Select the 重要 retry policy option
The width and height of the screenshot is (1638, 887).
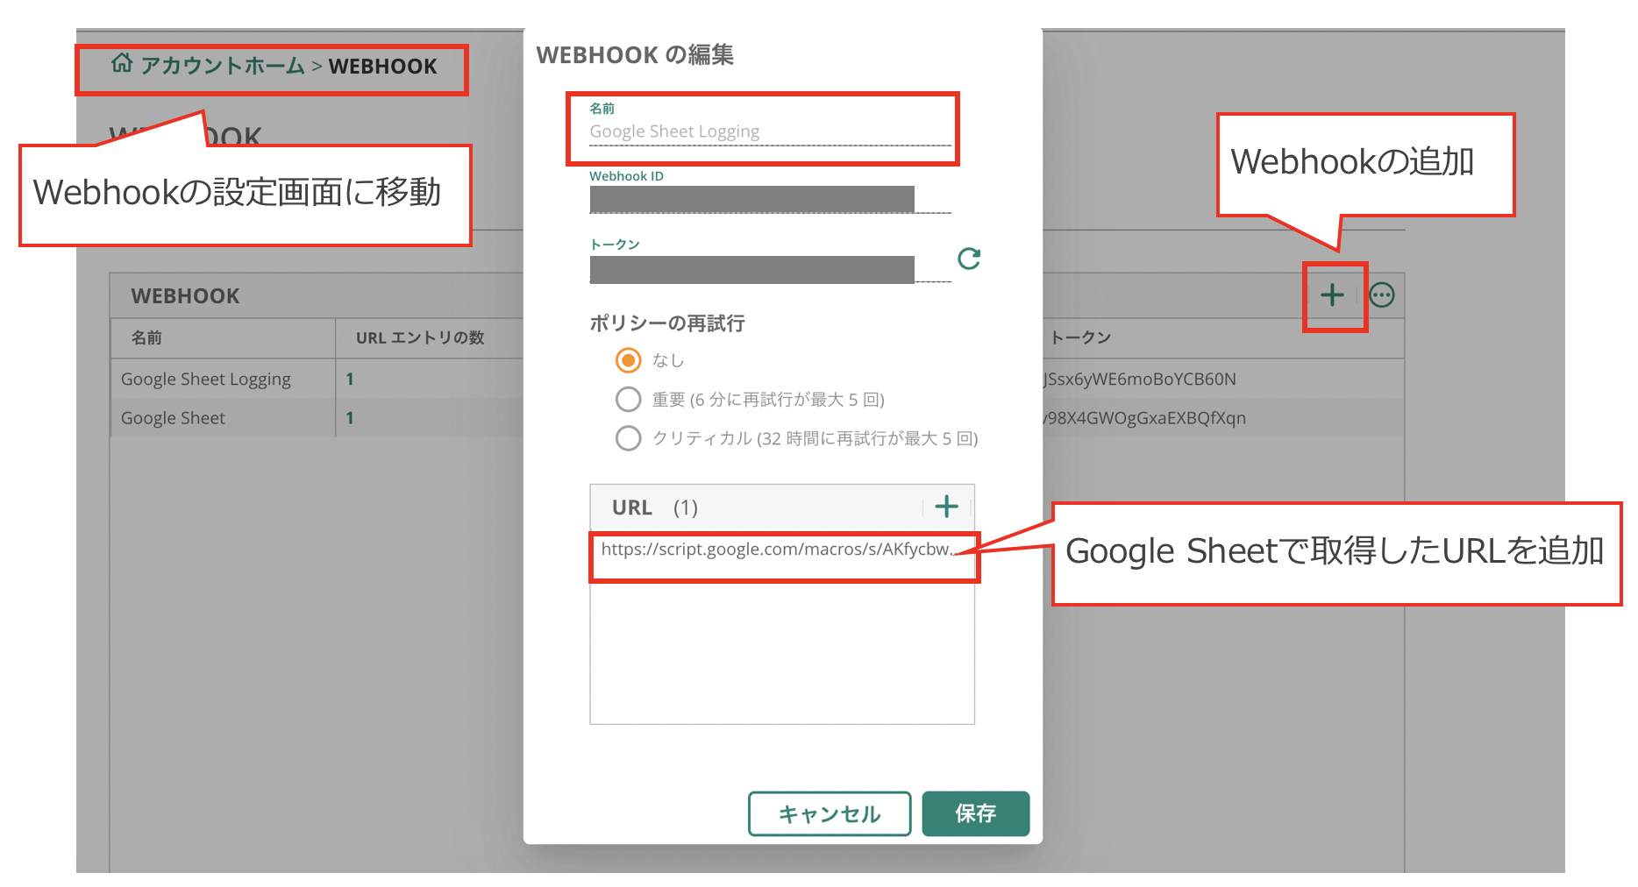[x=628, y=400]
